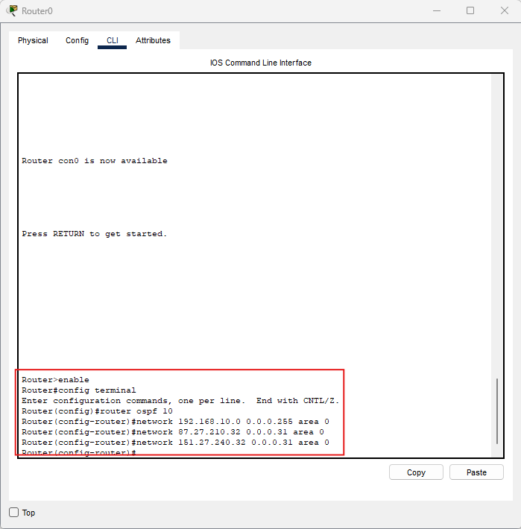Click the 'network 192.168.10.0' command line
Image resolution: width=521 pixels, height=529 pixels.
pos(175,422)
